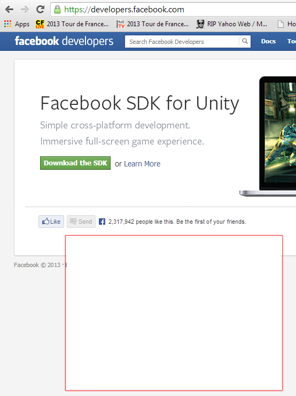Reload the page with the refresh icon
This screenshot has width=296, height=396.
coord(41,9)
